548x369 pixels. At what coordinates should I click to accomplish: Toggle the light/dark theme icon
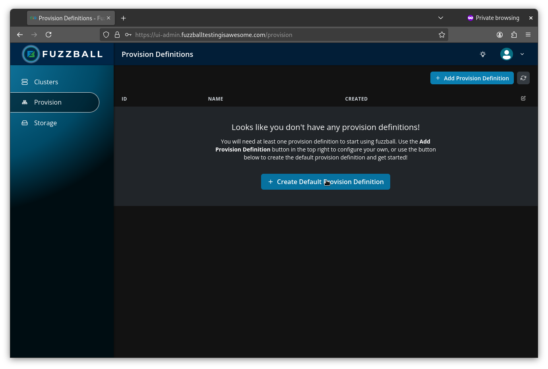coord(483,54)
